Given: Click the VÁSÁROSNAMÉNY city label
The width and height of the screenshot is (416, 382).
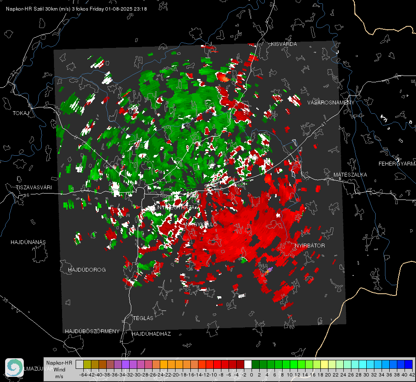Looking at the screenshot, I should (x=331, y=103).
